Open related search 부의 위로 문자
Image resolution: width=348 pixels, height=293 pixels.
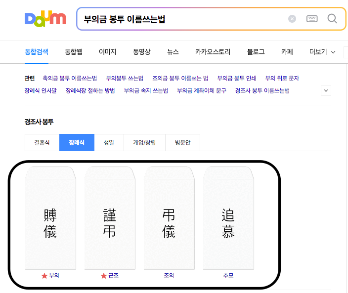pyautogui.click(x=282, y=78)
